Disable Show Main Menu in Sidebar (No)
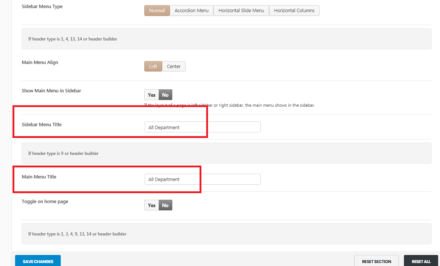Screen dimensions: 440x266 [x=166, y=95]
